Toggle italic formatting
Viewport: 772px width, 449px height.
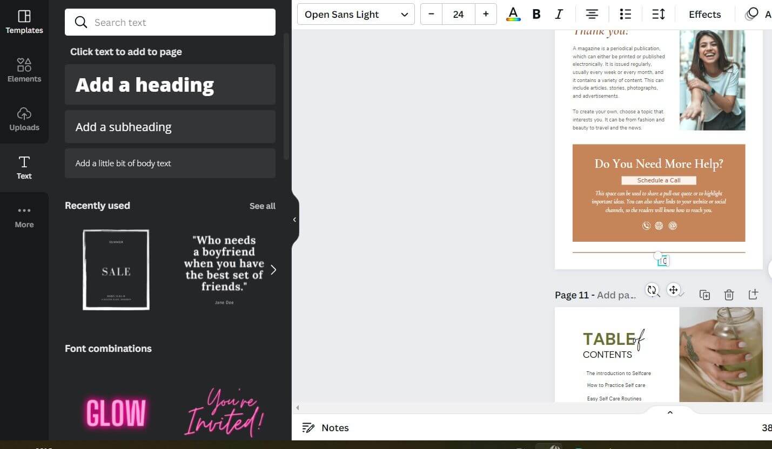[x=559, y=14]
